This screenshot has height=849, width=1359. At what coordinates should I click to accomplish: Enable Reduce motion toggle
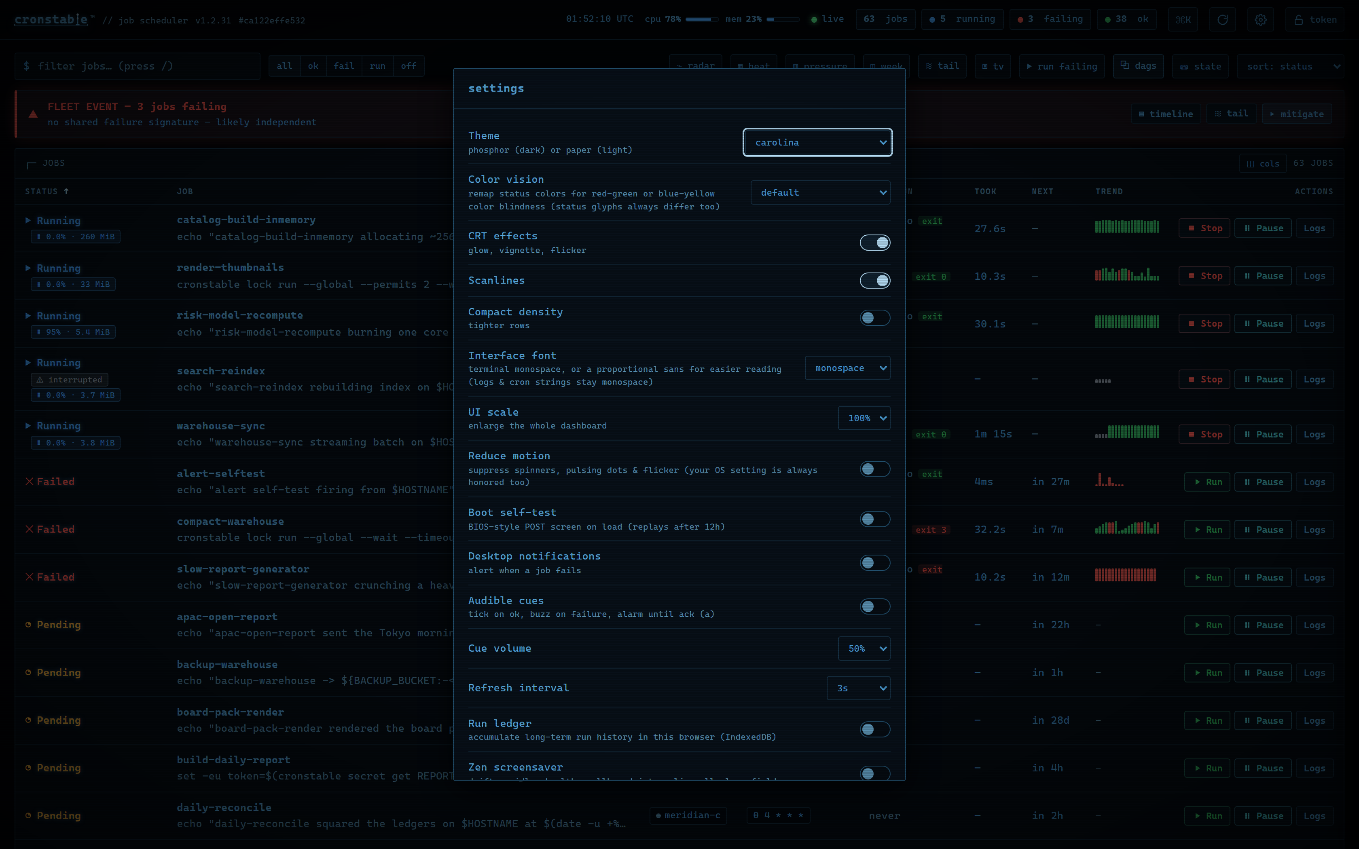(x=875, y=469)
